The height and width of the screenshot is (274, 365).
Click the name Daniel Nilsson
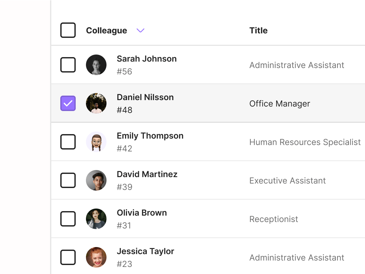pyautogui.click(x=145, y=97)
